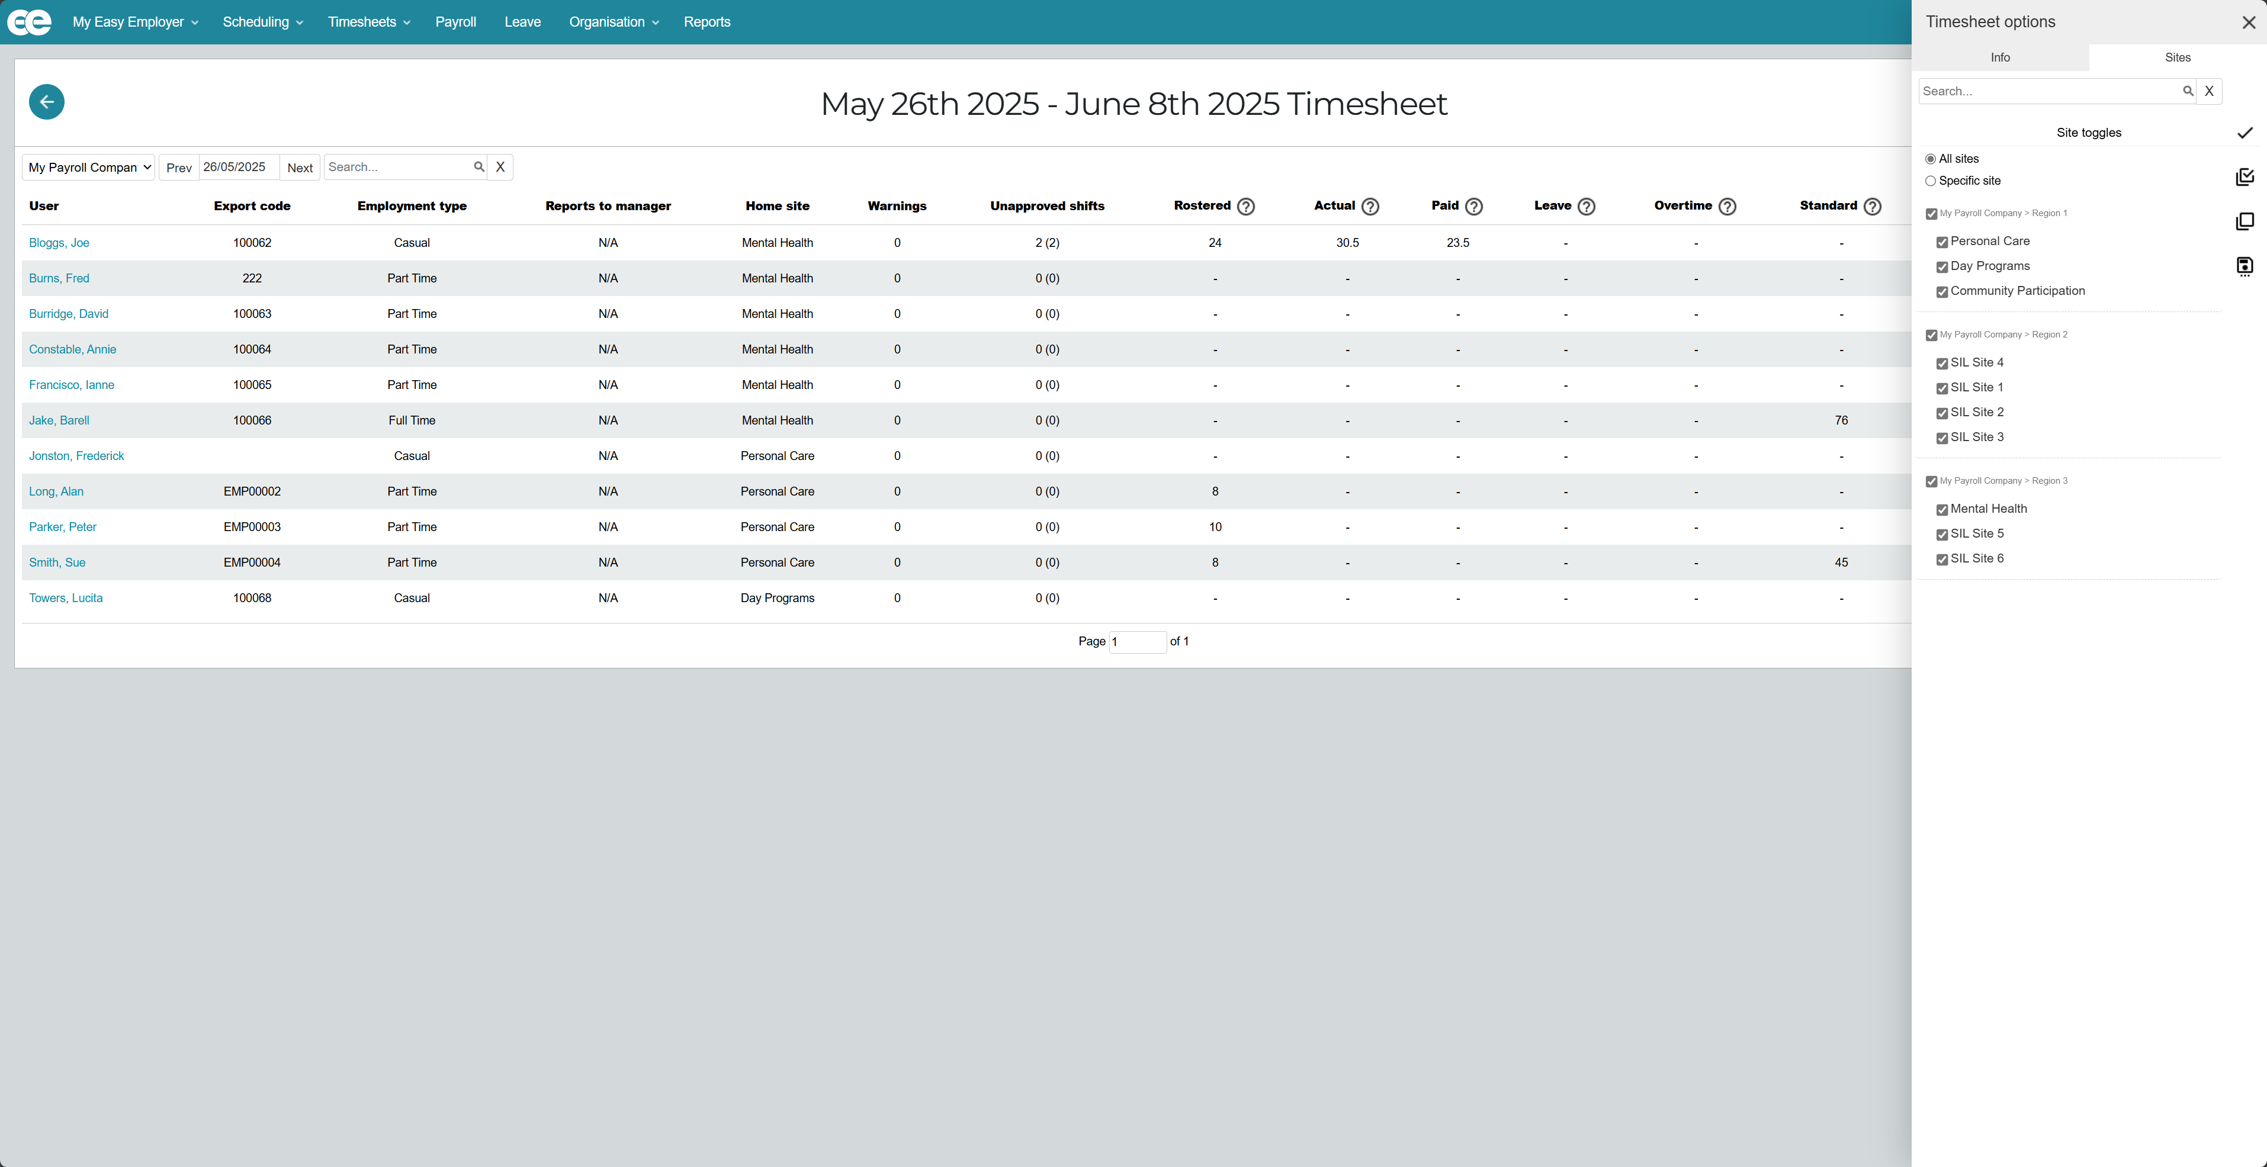Select the All sites radio button
This screenshot has height=1167, width=2267.
1931,159
